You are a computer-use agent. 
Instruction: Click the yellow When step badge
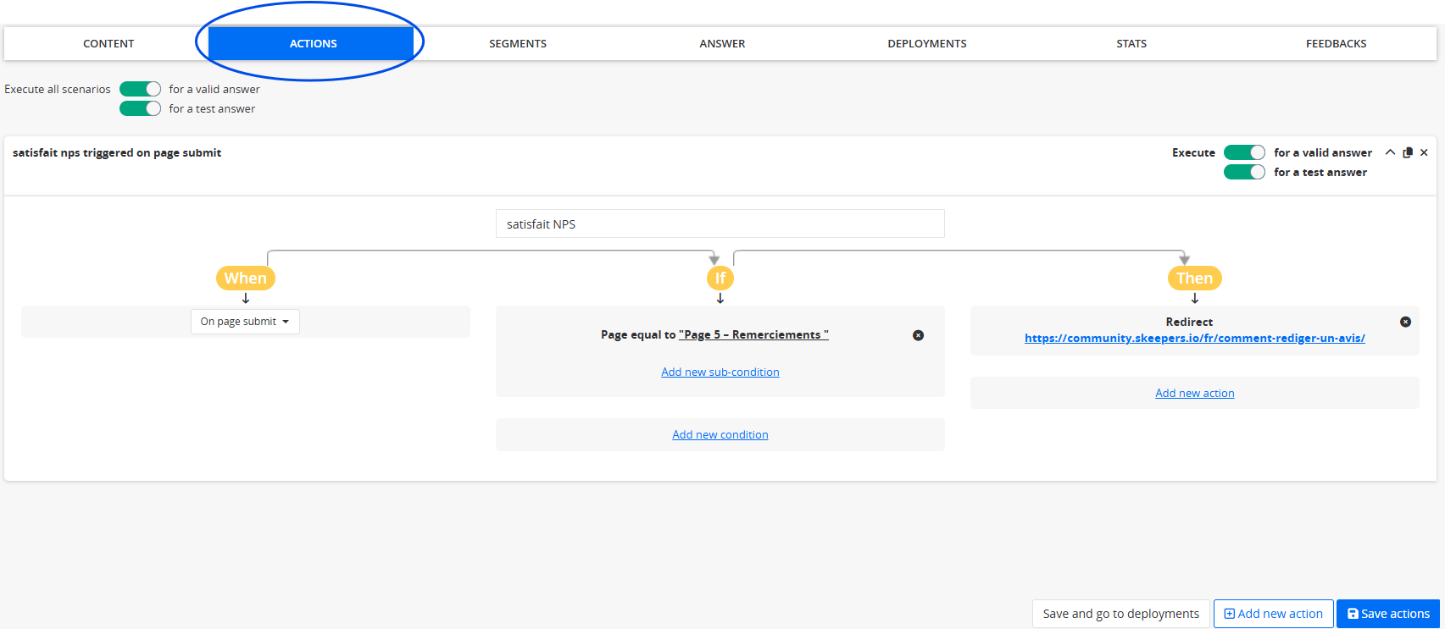(245, 278)
